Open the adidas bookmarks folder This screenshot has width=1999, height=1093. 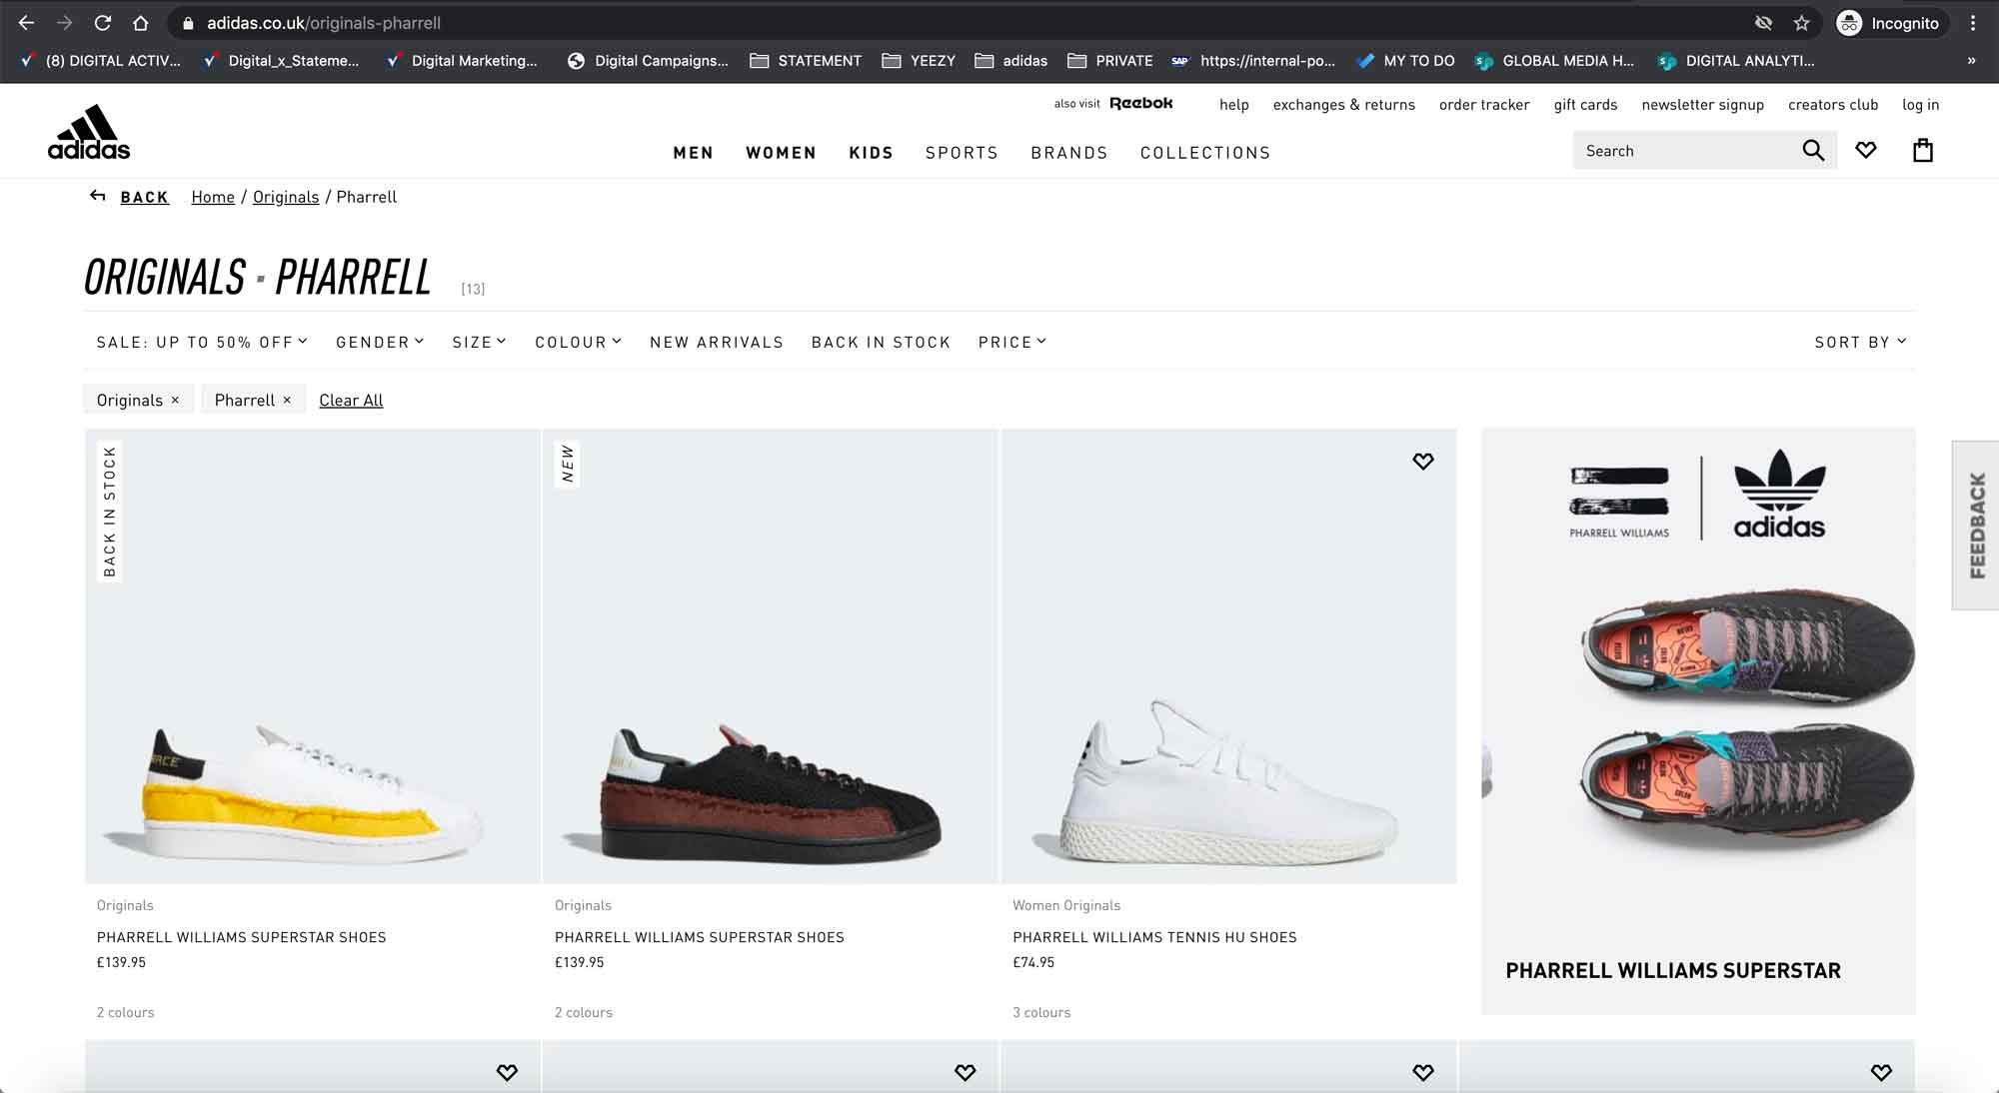point(1011,61)
